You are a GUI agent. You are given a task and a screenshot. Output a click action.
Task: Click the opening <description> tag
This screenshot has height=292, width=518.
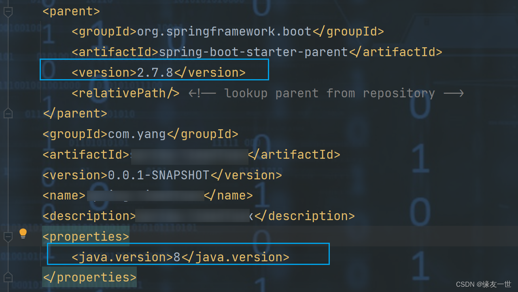pyautogui.click(x=89, y=216)
